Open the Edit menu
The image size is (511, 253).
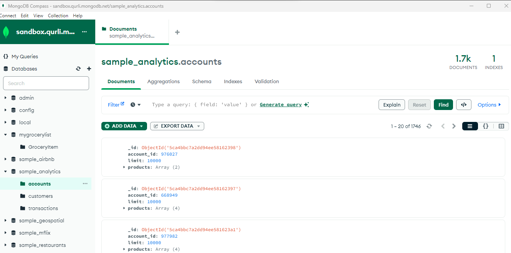25,16
